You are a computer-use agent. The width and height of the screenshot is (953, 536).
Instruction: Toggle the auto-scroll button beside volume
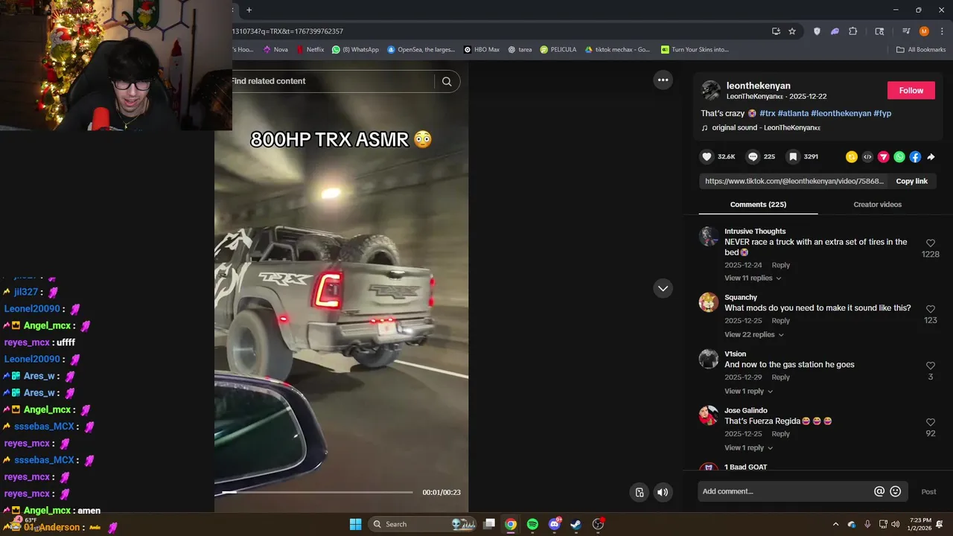(640, 492)
